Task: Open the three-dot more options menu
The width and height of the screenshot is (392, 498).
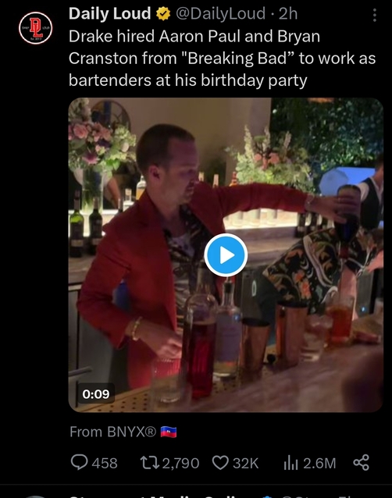Action: [x=375, y=15]
